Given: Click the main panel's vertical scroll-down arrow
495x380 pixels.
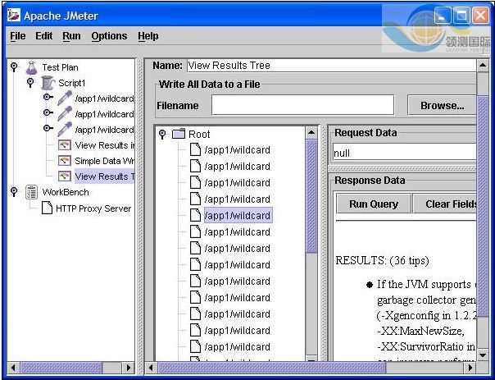Looking at the screenshot, I should point(483,355).
